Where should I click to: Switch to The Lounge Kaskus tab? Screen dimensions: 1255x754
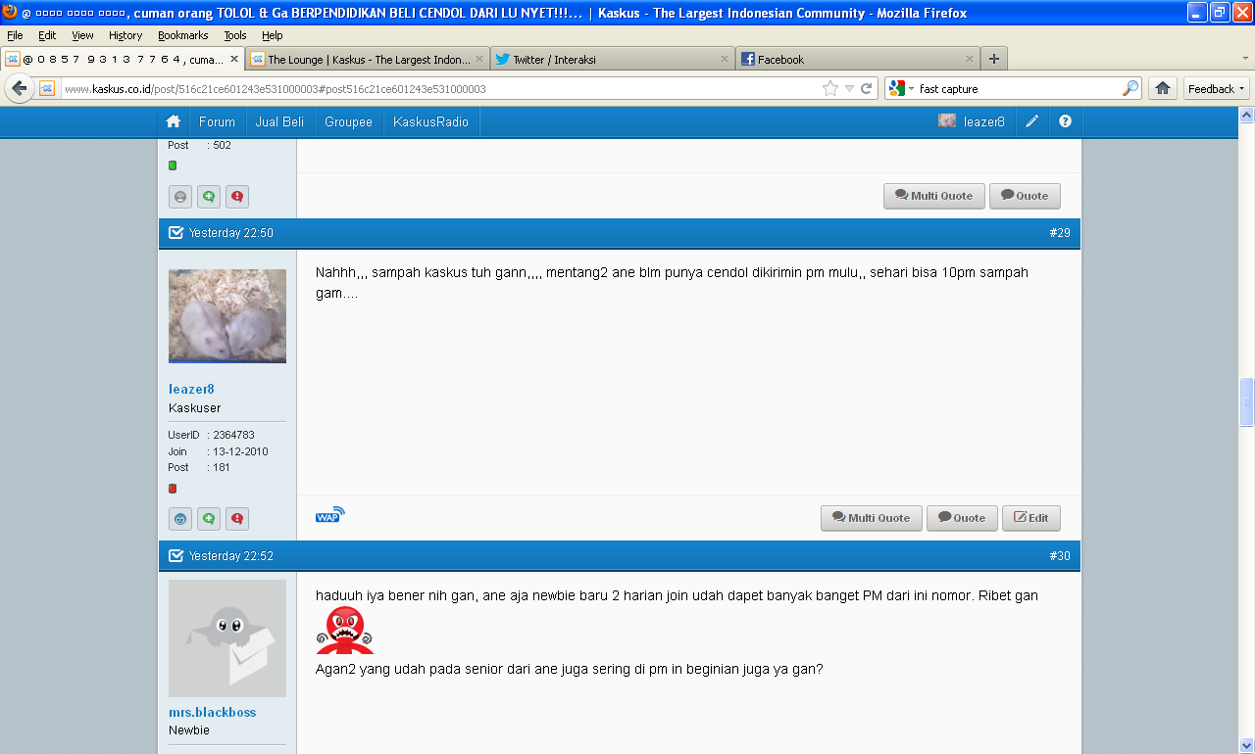tap(367, 59)
